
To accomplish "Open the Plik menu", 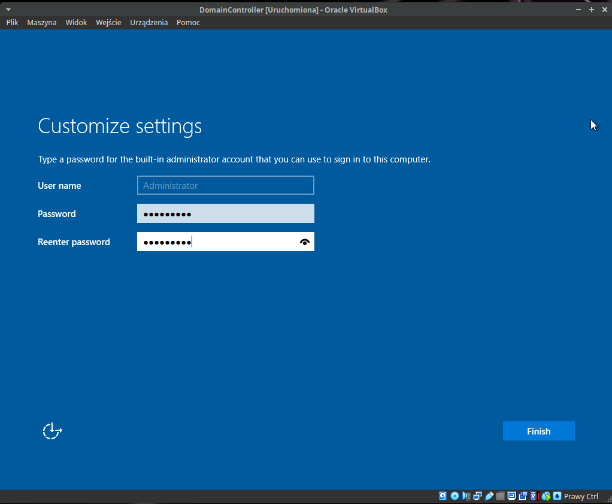I will 12,22.
